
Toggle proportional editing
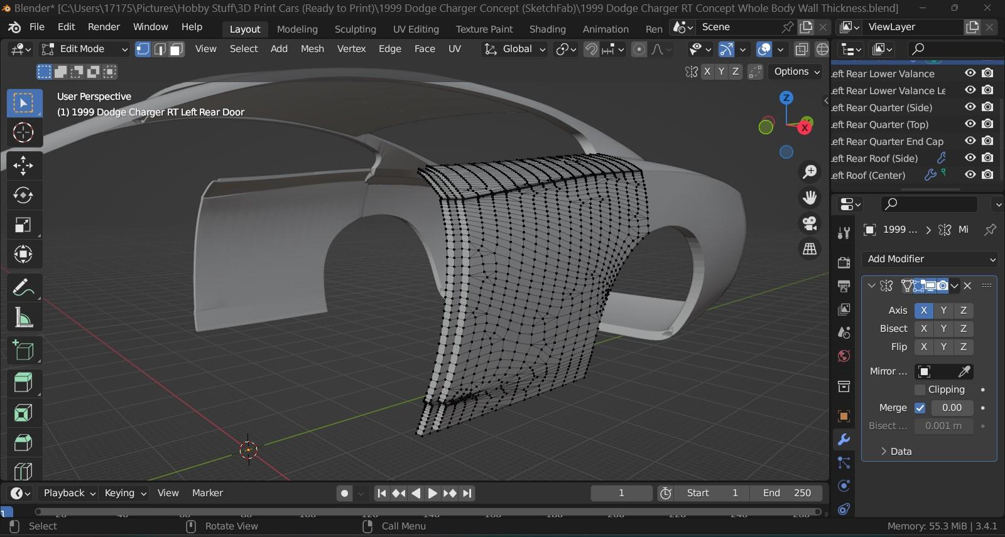coord(639,49)
